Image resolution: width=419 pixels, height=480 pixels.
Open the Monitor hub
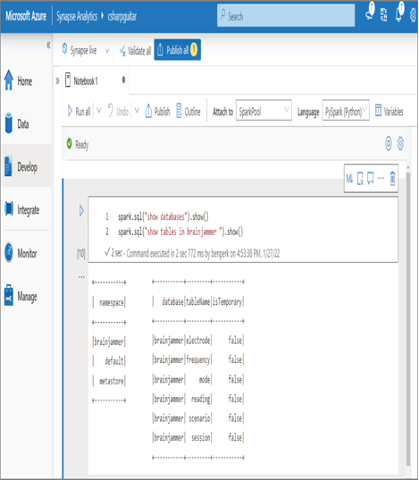coord(21,253)
